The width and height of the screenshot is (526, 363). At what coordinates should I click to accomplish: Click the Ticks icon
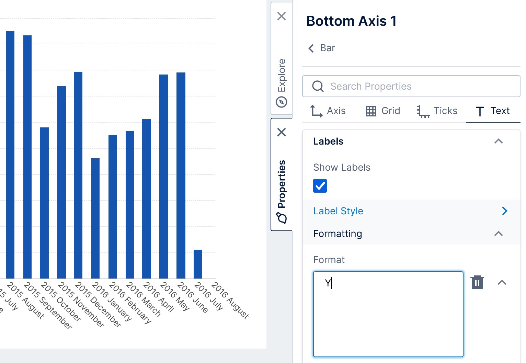pos(422,111)
